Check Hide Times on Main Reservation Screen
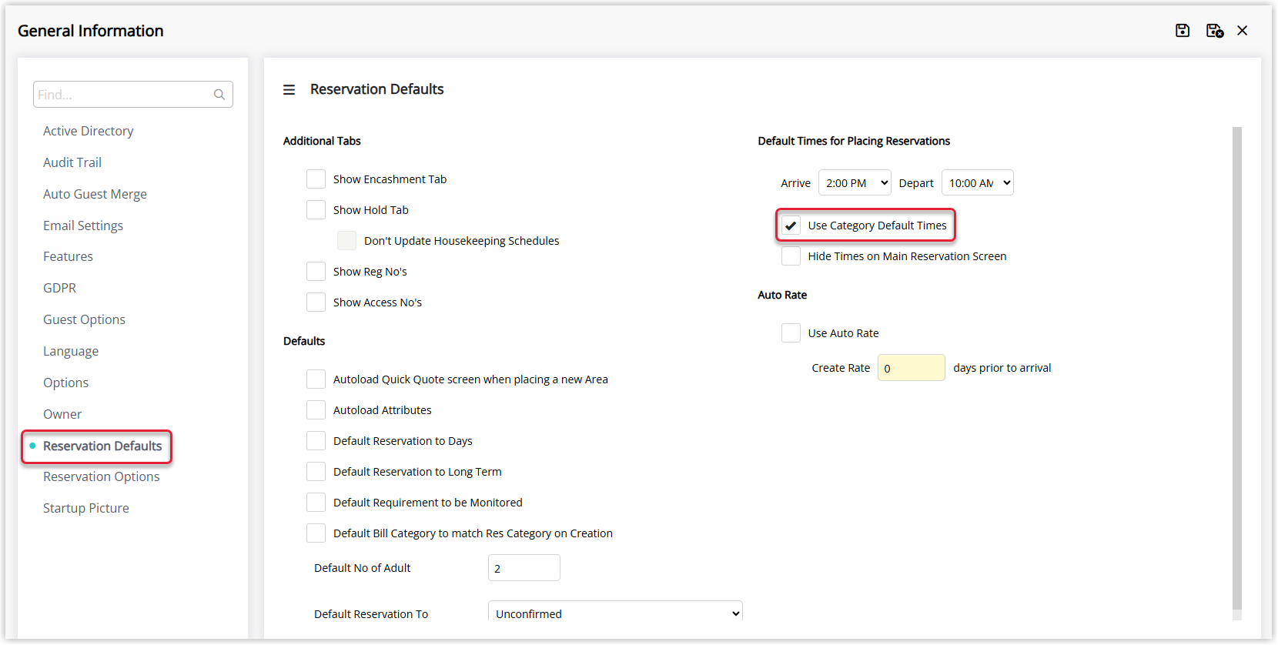 tap(791, 256)
